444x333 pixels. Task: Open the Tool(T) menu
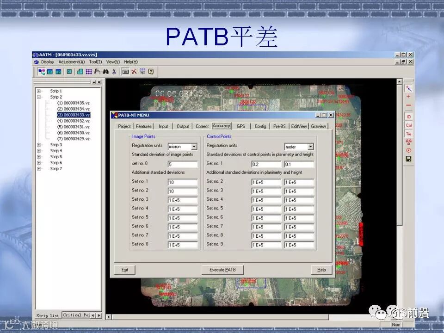pyautogui.click(x=95, y=62)
